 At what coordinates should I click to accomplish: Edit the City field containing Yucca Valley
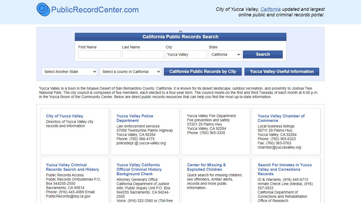(x=186, y=54)
